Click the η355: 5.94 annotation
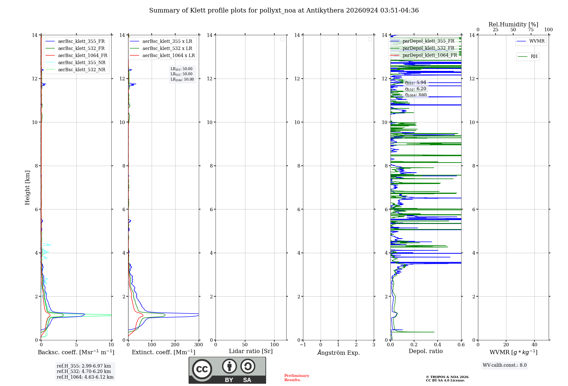This screenshot has width=568, height=386. [415, 83]
